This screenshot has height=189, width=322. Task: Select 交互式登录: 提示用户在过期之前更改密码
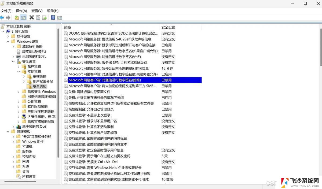[x=99, y=156]
